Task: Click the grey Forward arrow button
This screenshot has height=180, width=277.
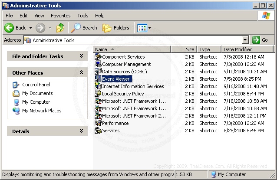Action: click(40, 28)
